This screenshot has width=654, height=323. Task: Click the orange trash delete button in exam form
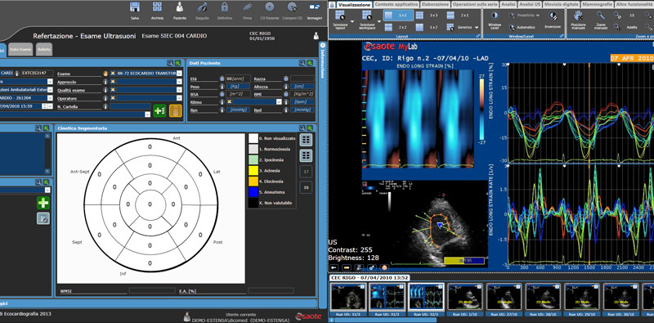click(x=176, y=110)
